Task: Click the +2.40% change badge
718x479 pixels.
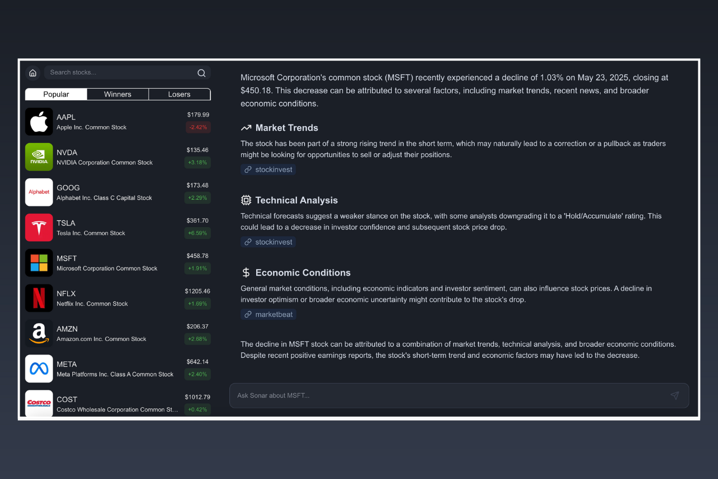Action: pos(198,375)
